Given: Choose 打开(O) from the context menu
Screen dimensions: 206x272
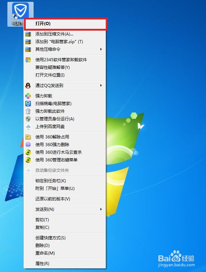Looking at the screenshot, I should 65,24.
